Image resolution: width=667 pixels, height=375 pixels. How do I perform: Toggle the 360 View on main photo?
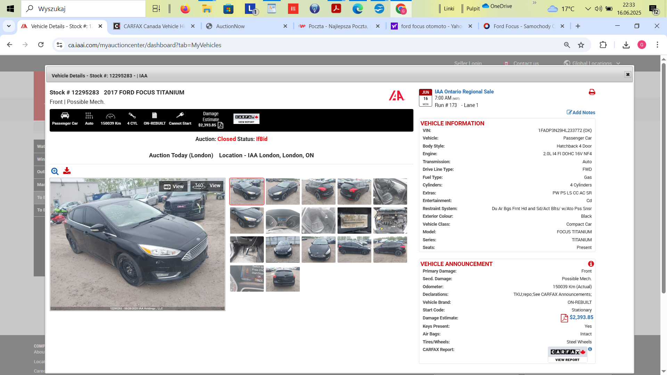(x=207, y=186)
